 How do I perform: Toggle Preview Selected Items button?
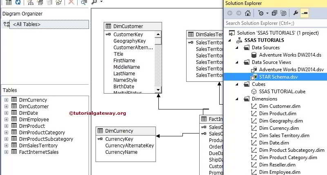click(304, 13)
